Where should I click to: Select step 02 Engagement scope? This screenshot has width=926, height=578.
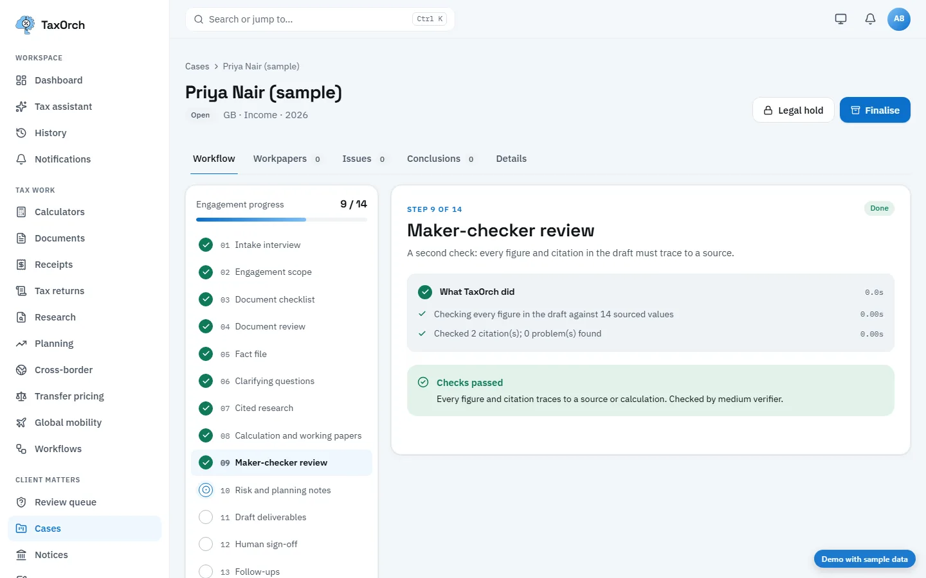pos(282,272)
